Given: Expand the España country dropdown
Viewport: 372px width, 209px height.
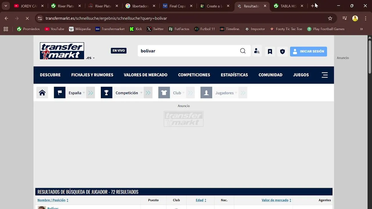Looking at the screenshot, I should (84, 93).
